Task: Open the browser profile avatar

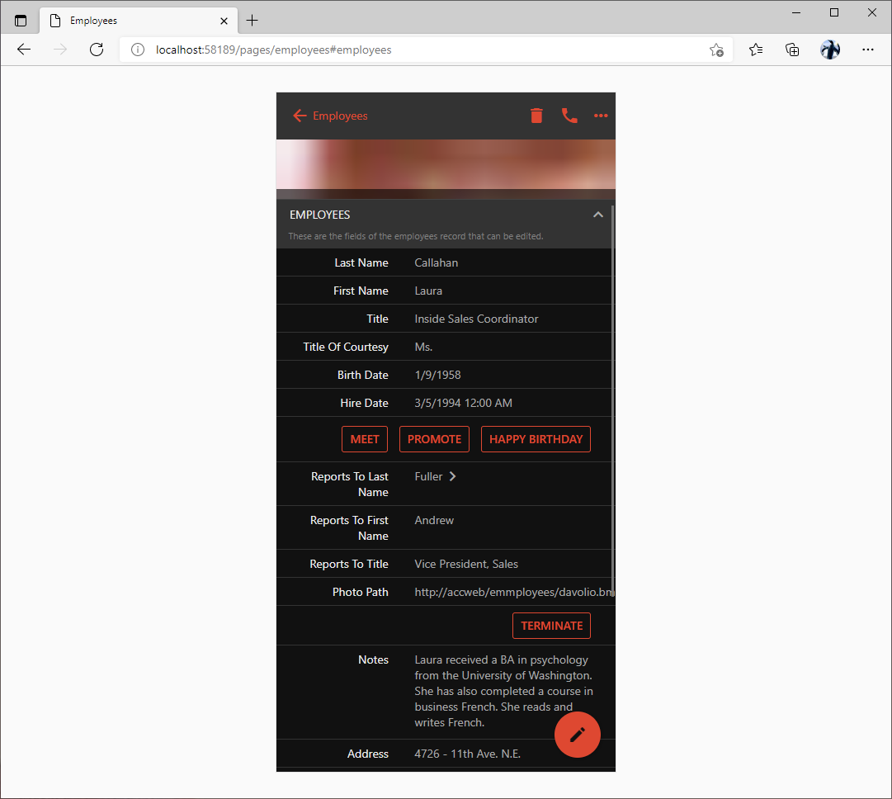Action: click(830, 50)
